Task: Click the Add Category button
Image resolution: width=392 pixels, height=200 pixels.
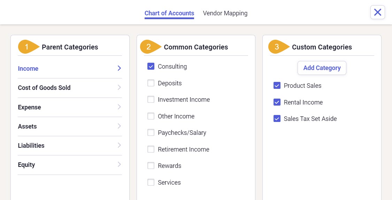Action: 322,68
